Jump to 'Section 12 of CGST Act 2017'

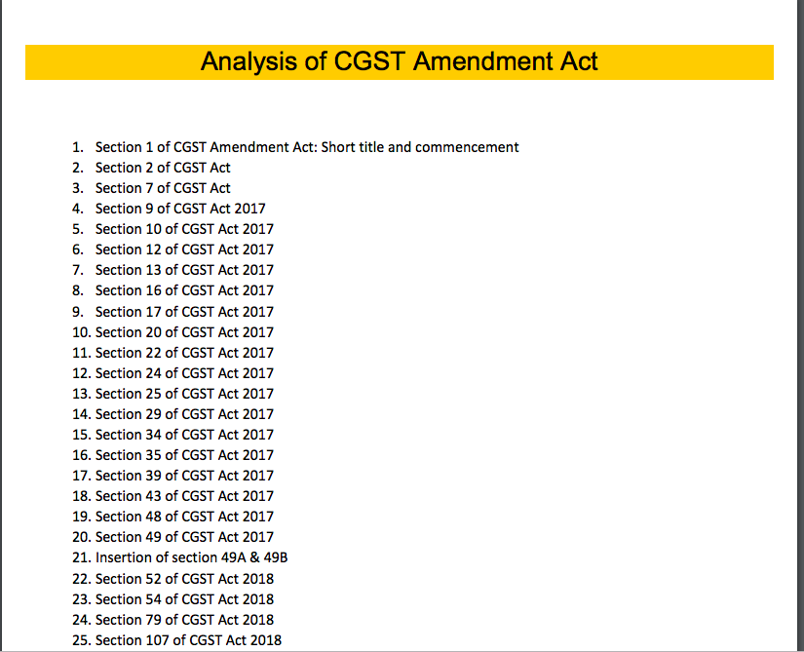184,249
